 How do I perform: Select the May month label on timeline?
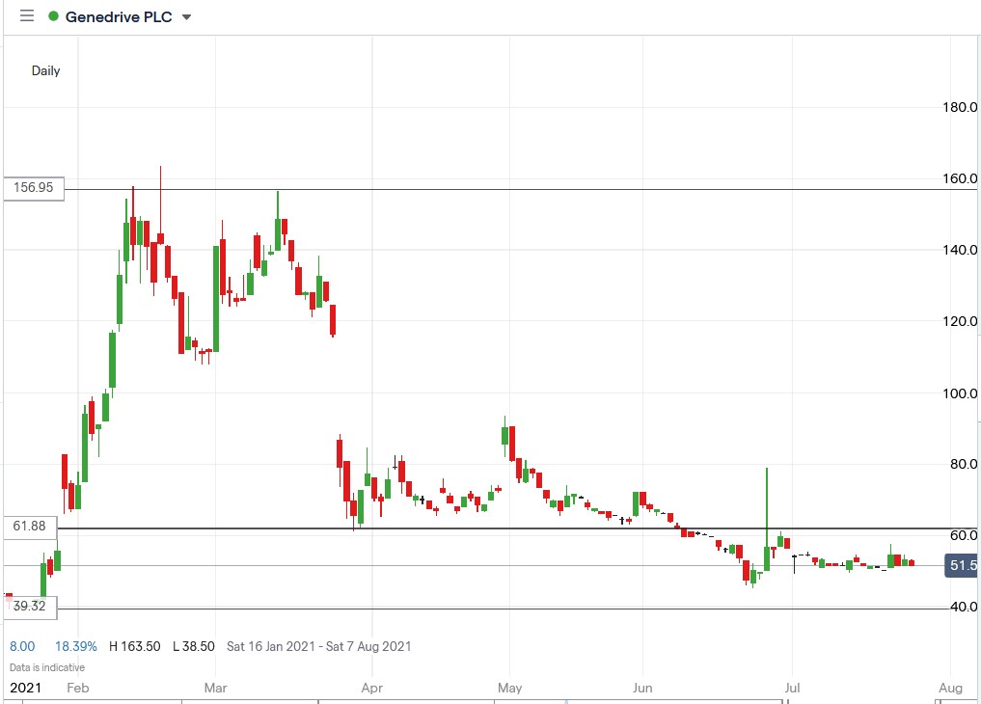click(x=509, y=688)
